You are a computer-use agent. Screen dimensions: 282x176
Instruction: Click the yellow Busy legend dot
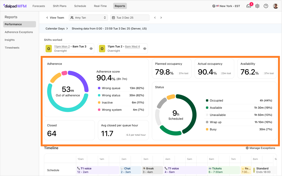click(207, 129)
